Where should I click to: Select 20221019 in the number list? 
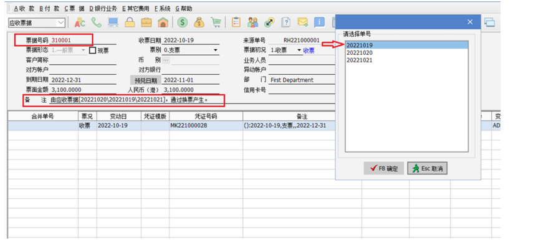(x=406, y=45)
